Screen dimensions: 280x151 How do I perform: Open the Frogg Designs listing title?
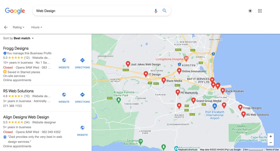pos(16,48)
